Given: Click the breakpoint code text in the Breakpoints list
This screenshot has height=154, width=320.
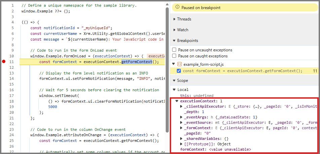Looking at the screenshot, I should click(x=243, y=71).
